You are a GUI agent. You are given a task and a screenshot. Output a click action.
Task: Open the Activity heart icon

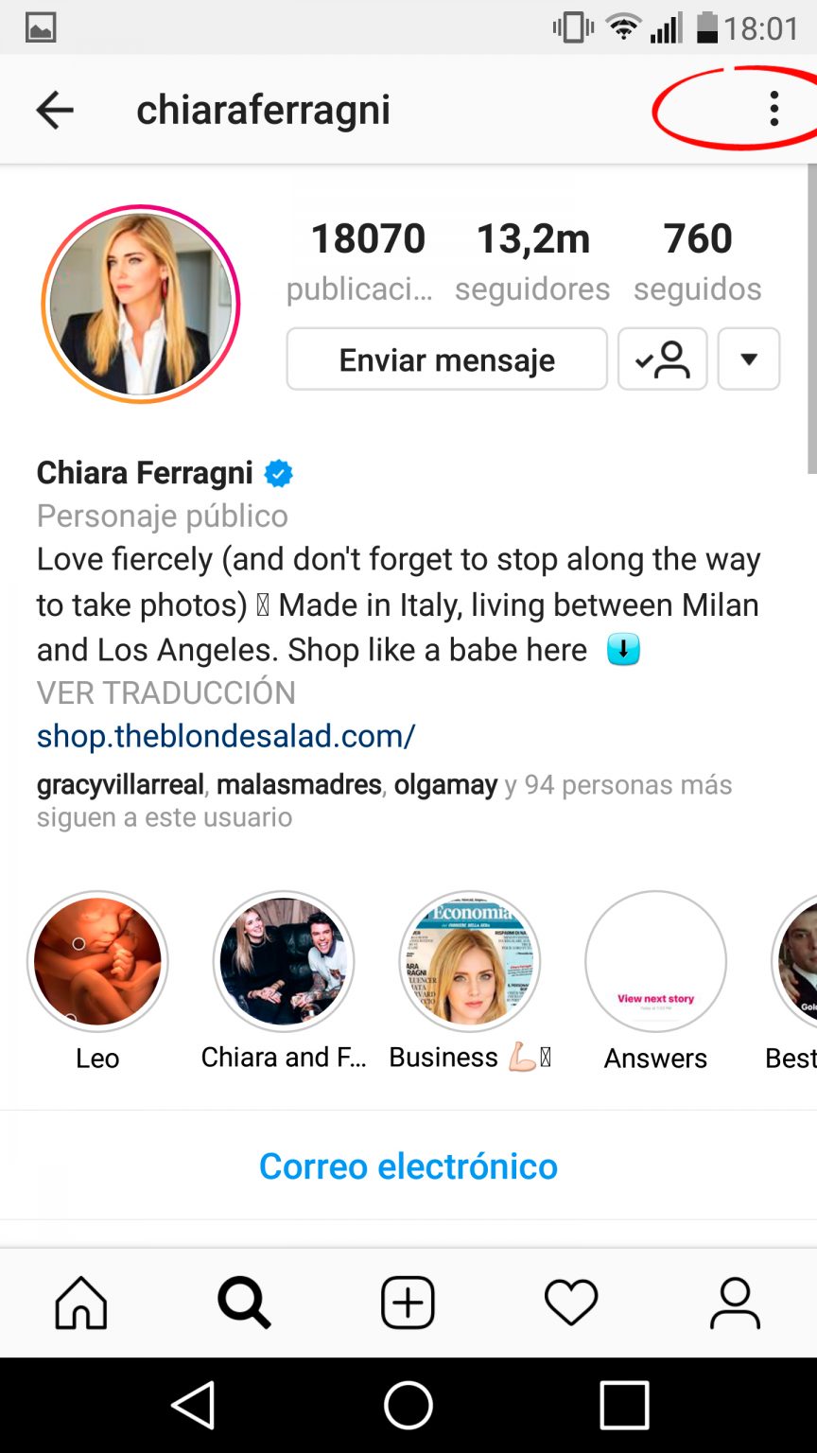tap(571, 1303)
